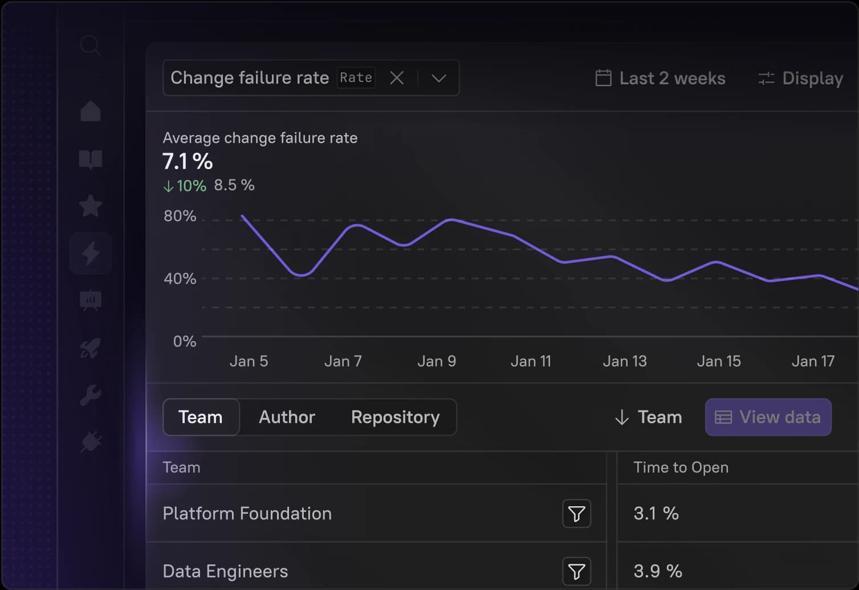
Task: Click the 3.9 % value cell
Action: [x=658, y=571]
